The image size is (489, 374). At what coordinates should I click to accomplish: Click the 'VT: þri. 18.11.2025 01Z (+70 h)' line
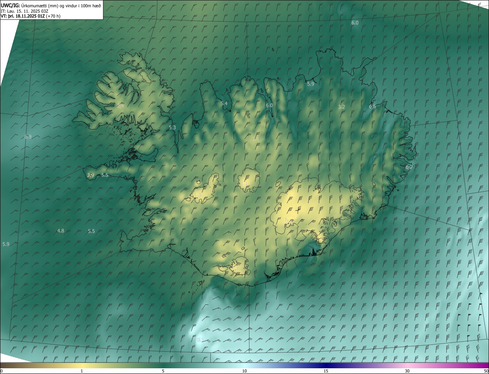point(31,16)
